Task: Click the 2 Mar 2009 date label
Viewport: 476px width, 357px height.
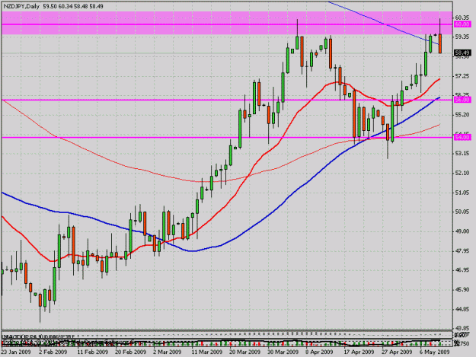Action: pos(167,352)
